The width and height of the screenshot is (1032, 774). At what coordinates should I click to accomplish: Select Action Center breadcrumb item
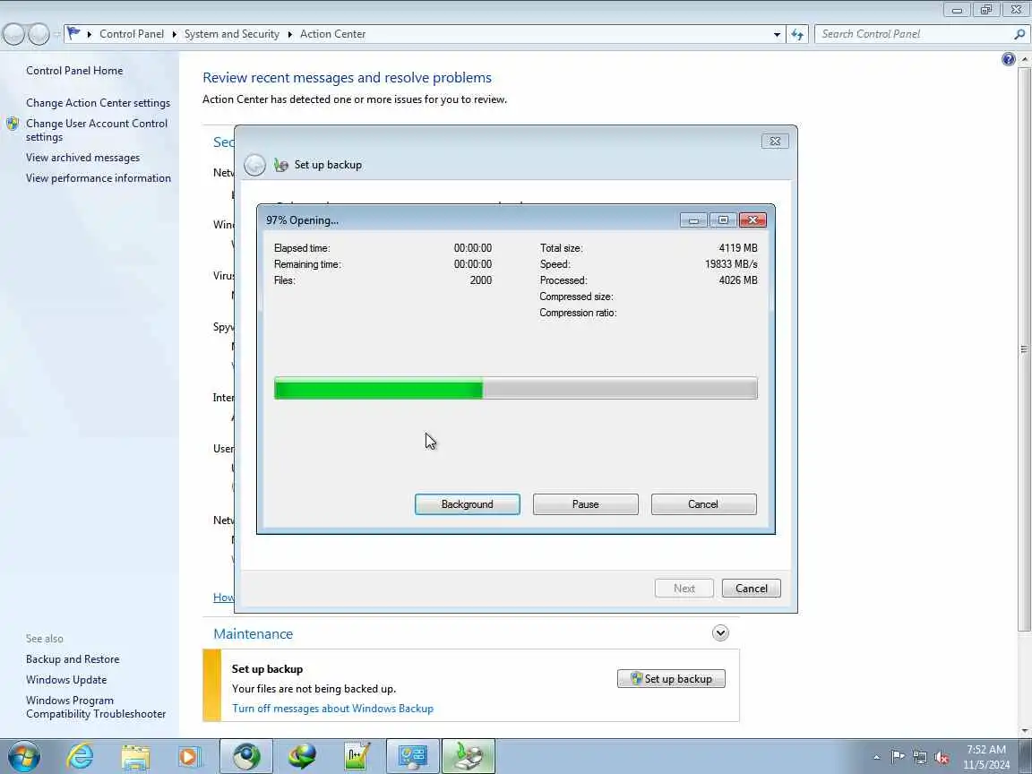click(x=332, y=34)
